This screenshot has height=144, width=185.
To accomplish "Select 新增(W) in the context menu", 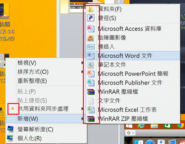I will point(46,119).
